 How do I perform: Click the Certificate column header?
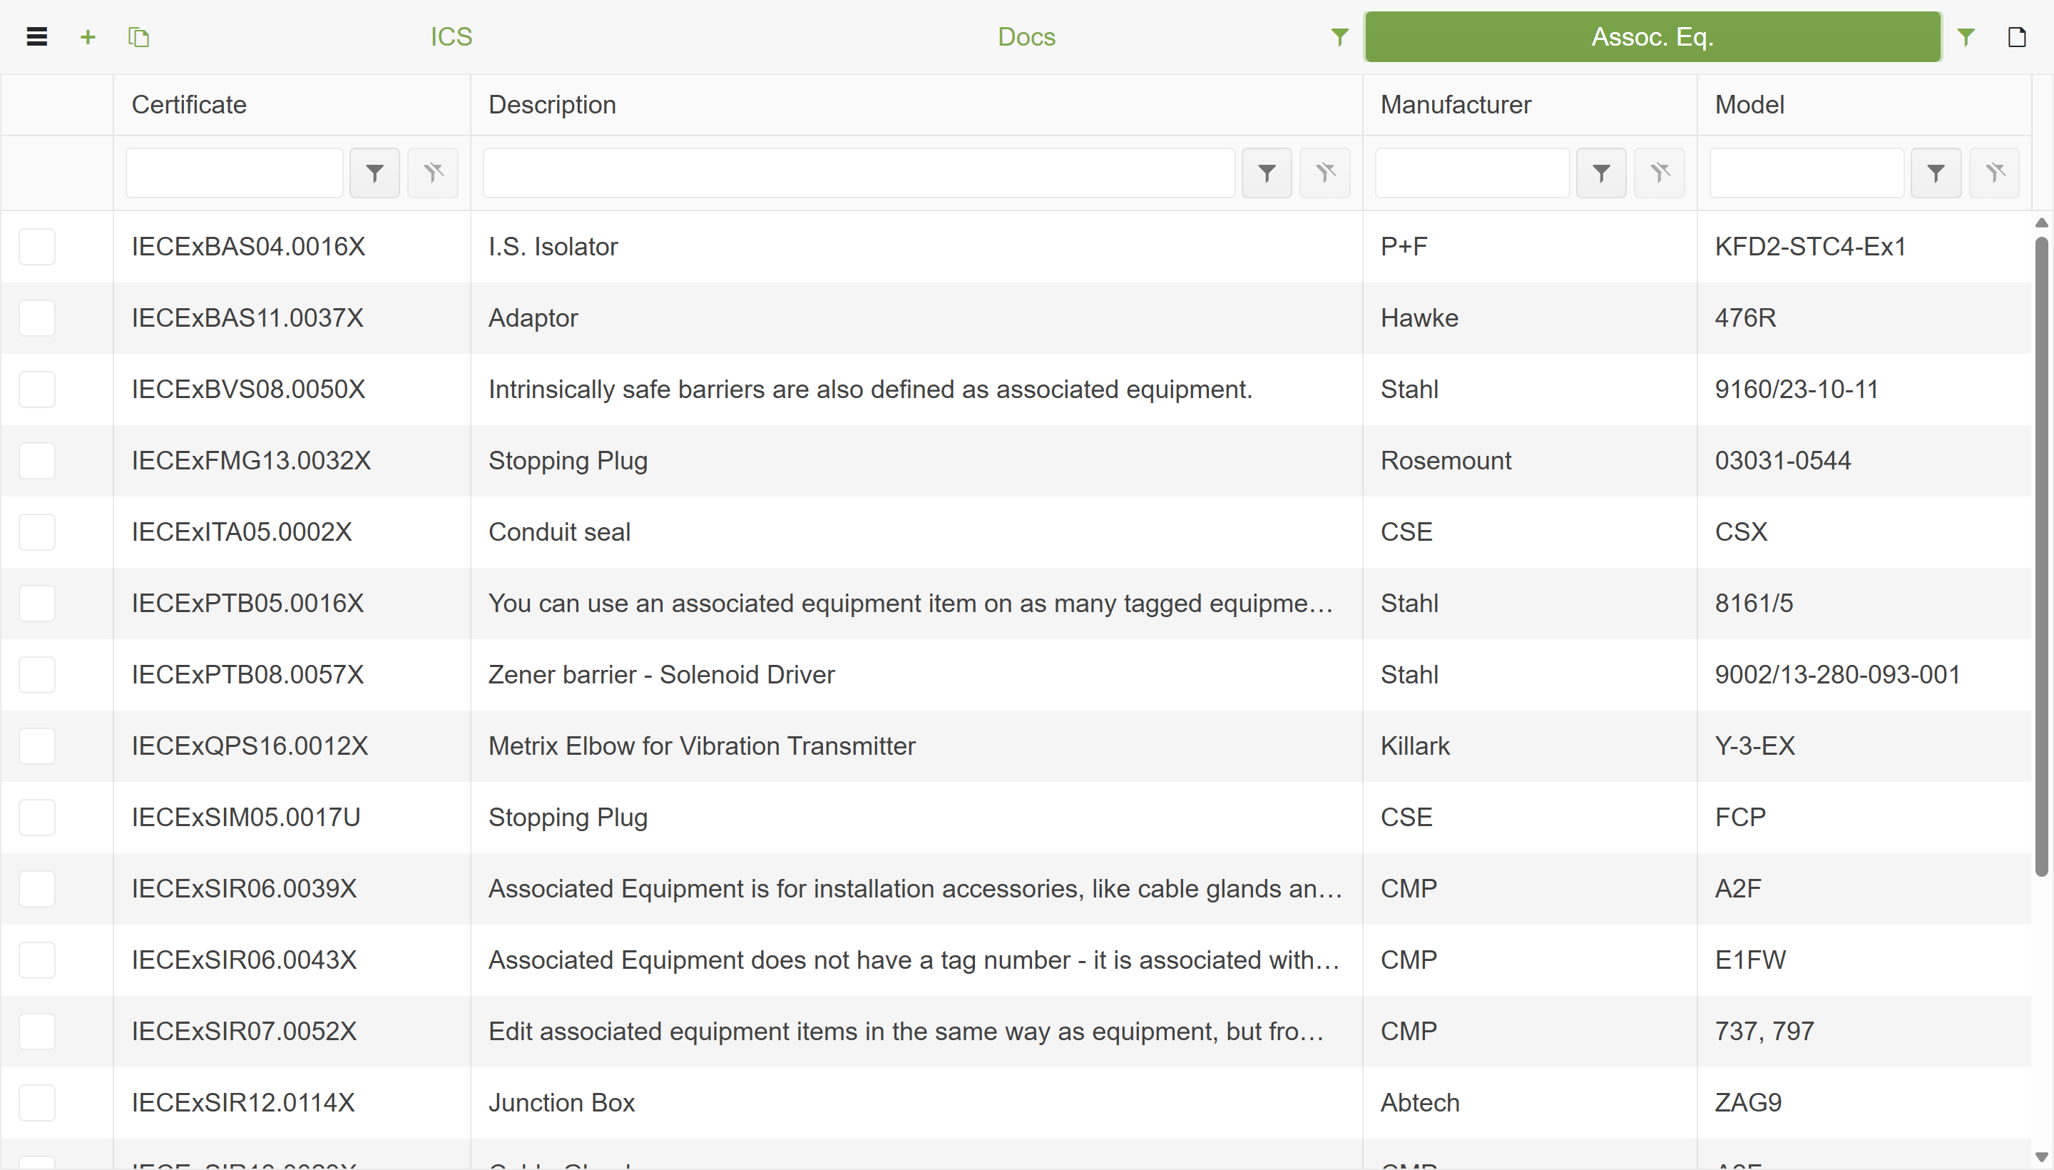(x=292, y=106)
